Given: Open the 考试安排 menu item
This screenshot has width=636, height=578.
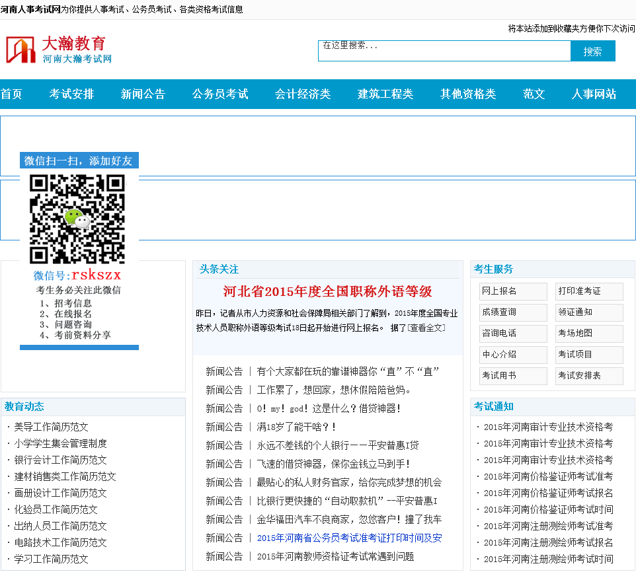Looking at the screenshot, I should click(x=71, y=94).
